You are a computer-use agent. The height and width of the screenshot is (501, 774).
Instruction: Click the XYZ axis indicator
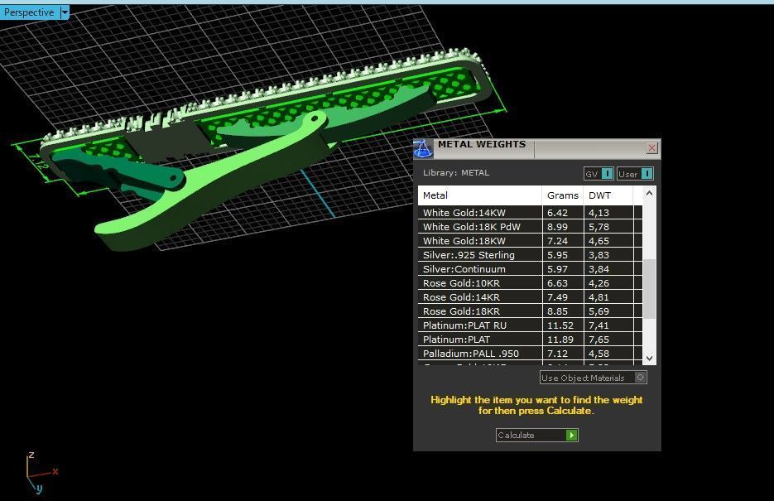click(x=41, y=471)
